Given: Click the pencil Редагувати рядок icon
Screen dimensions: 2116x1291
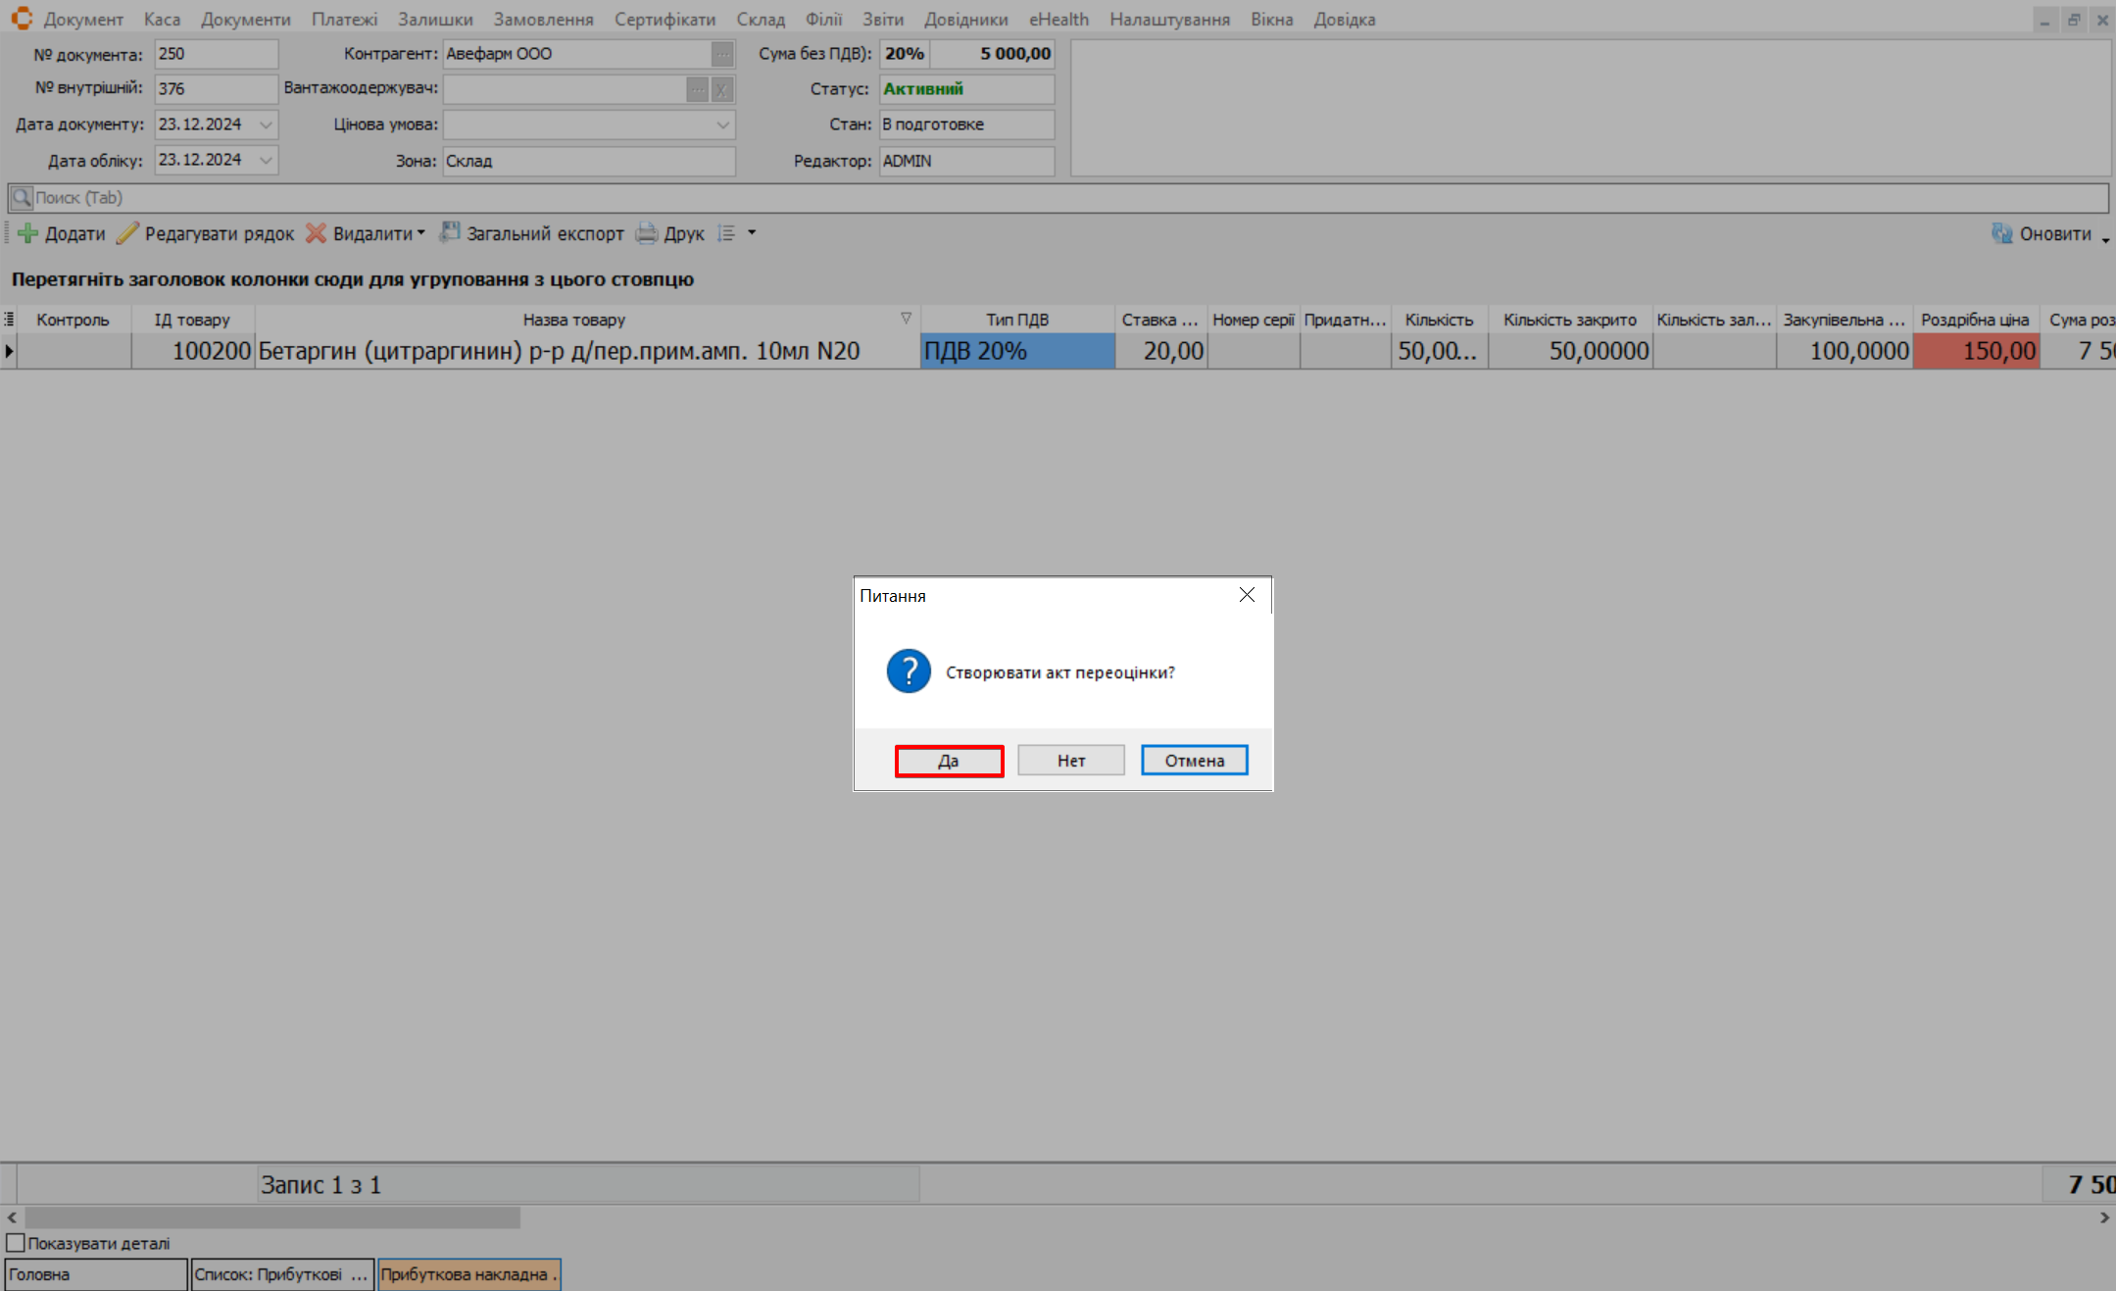Looking at the screenshot, I should tap(127, 233).
